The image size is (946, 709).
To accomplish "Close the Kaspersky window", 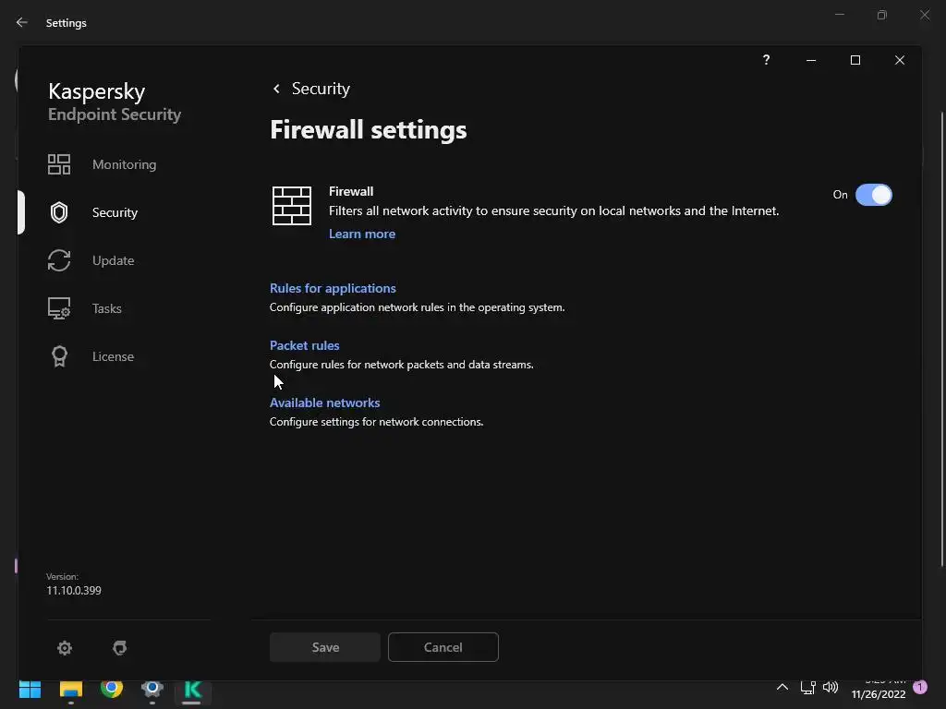I will (x=900, y=60).
